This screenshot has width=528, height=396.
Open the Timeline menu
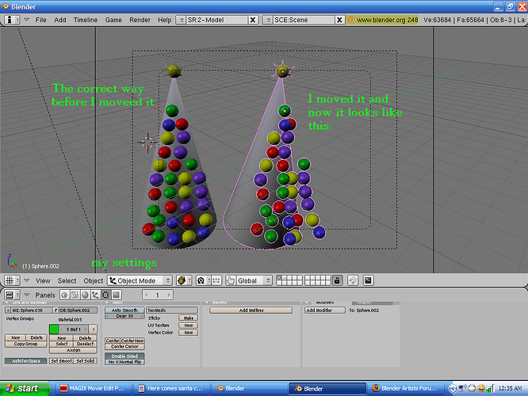pos(86,20)
